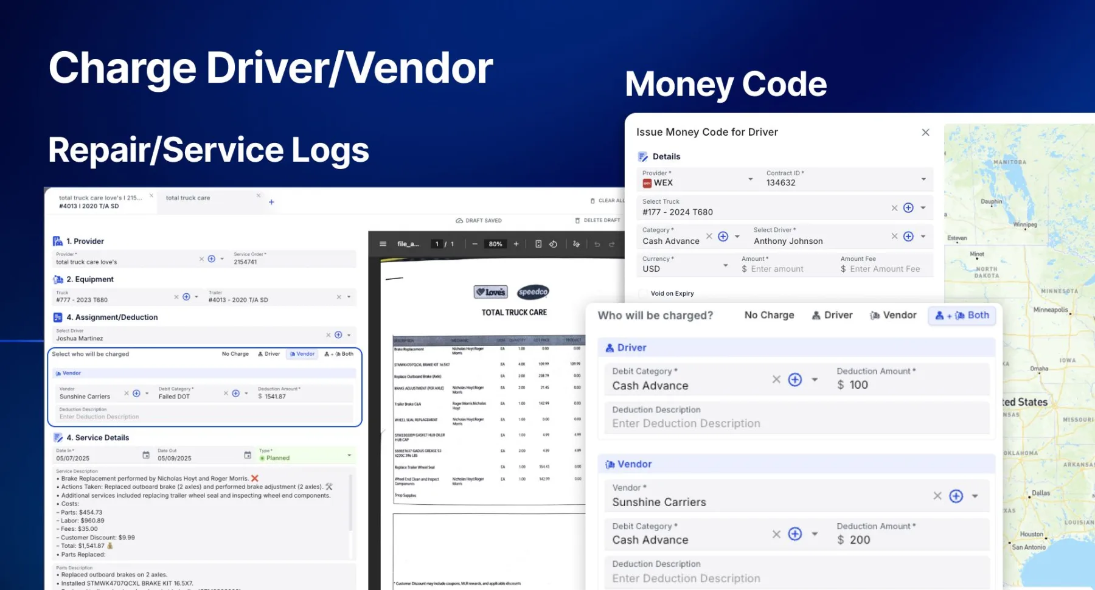This screenshot has height=590, width=1095.
Task: Open the PDF viewer sidebar menu icon
Action: (x=383, y=244)
